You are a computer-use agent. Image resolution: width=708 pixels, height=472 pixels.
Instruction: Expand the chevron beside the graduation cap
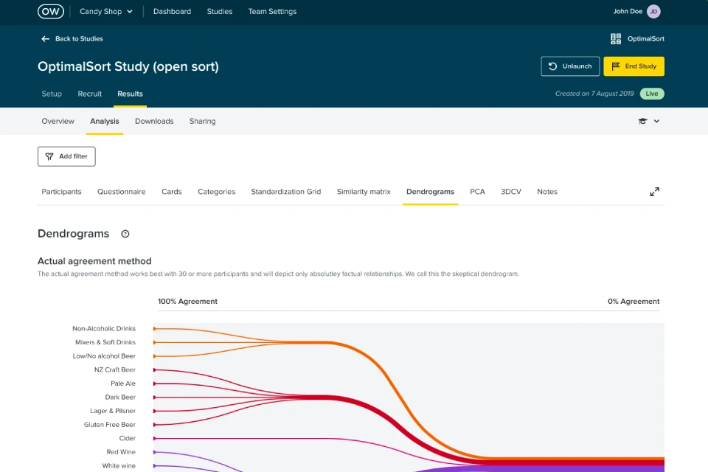656,121
